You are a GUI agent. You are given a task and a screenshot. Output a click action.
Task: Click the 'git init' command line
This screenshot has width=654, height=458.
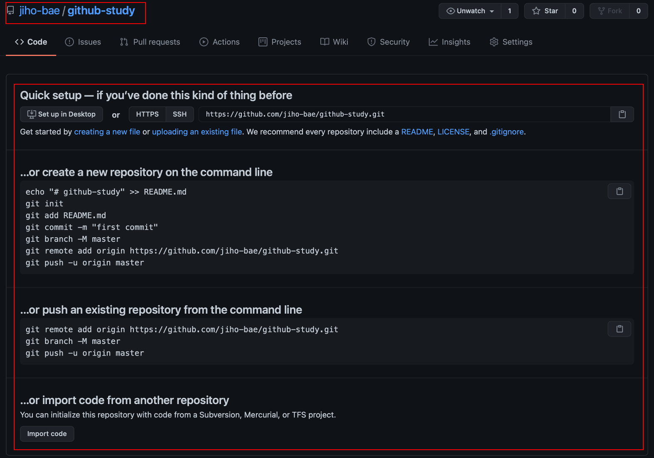(44, 204)
